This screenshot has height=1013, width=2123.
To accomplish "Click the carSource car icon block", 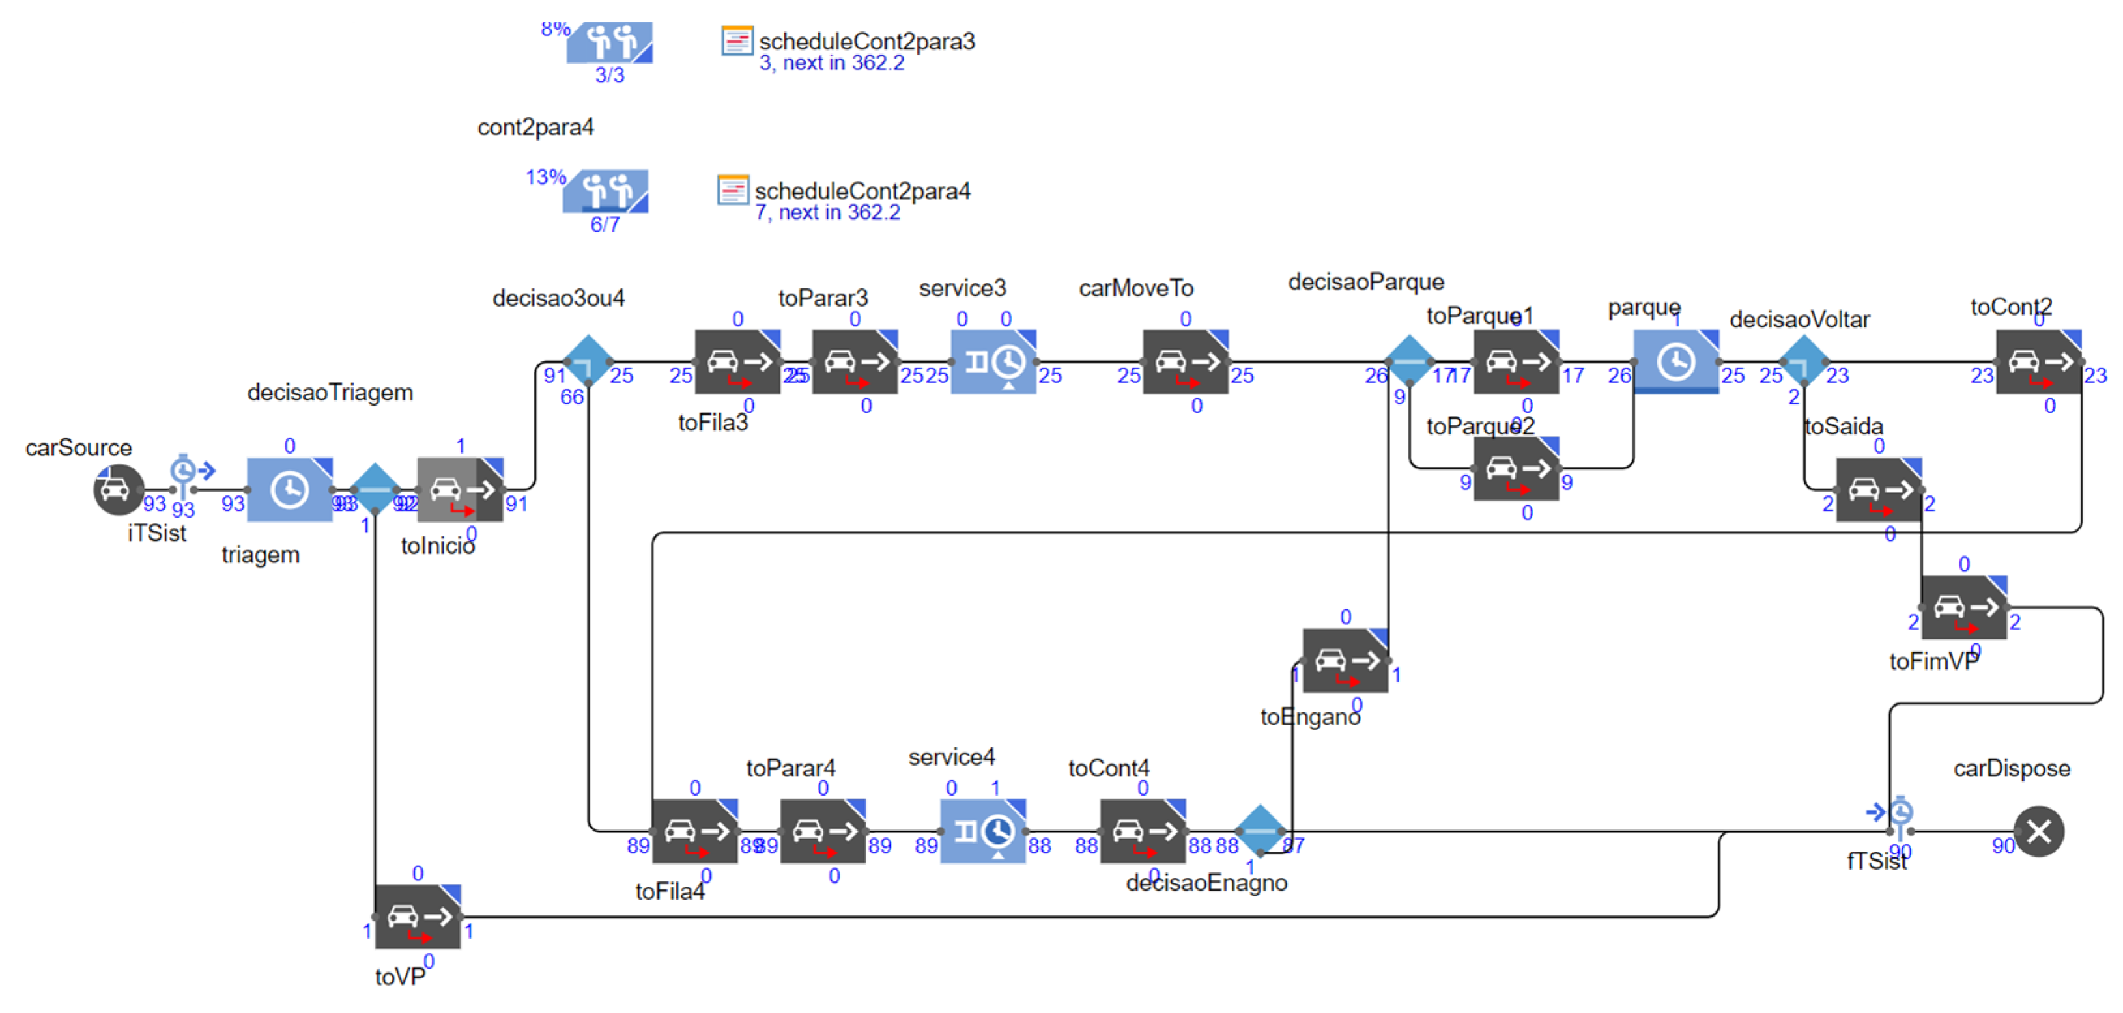I will [x=118, y=490].
